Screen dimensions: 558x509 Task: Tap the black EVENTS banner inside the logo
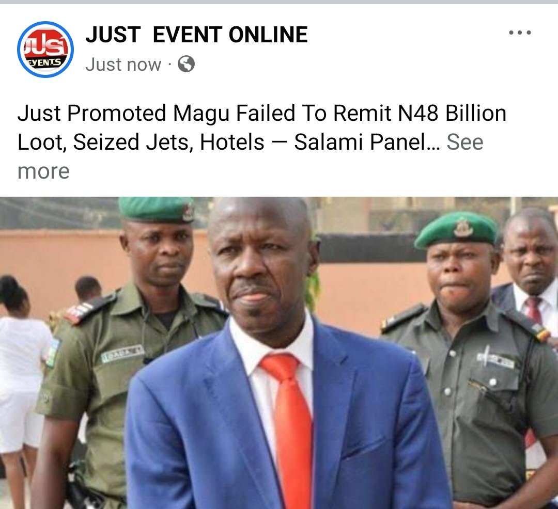point(45,62)
